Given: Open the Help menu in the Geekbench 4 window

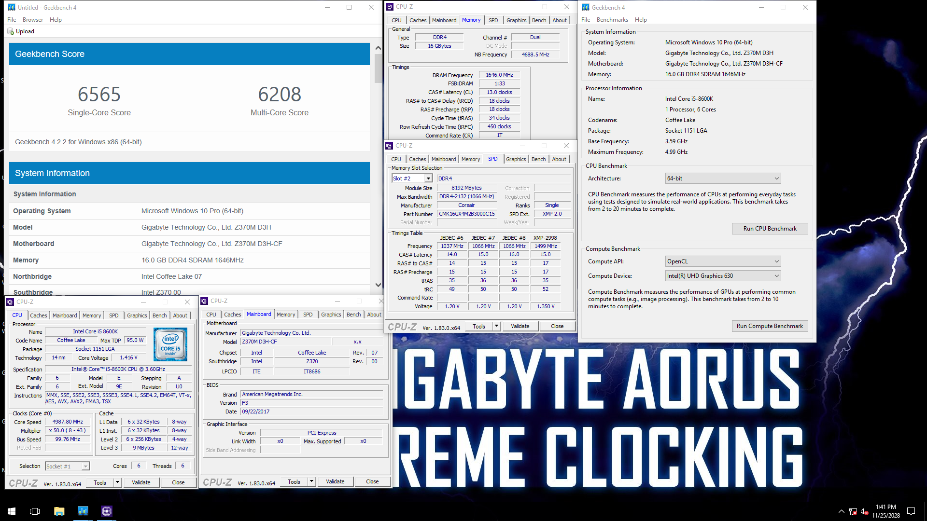Looking at the screenshot, I should [641, 20].
